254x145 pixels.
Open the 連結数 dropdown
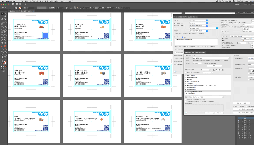199,31
